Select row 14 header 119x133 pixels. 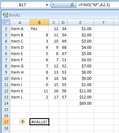point(6,103)
